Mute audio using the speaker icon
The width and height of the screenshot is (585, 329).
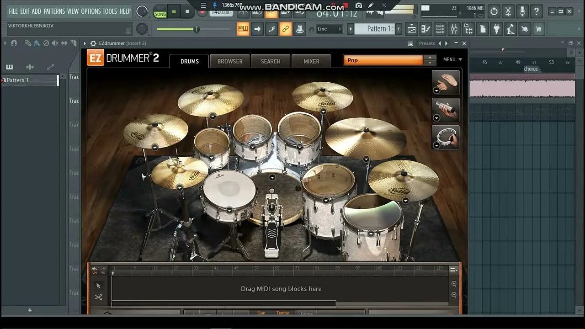coord(56,43)
